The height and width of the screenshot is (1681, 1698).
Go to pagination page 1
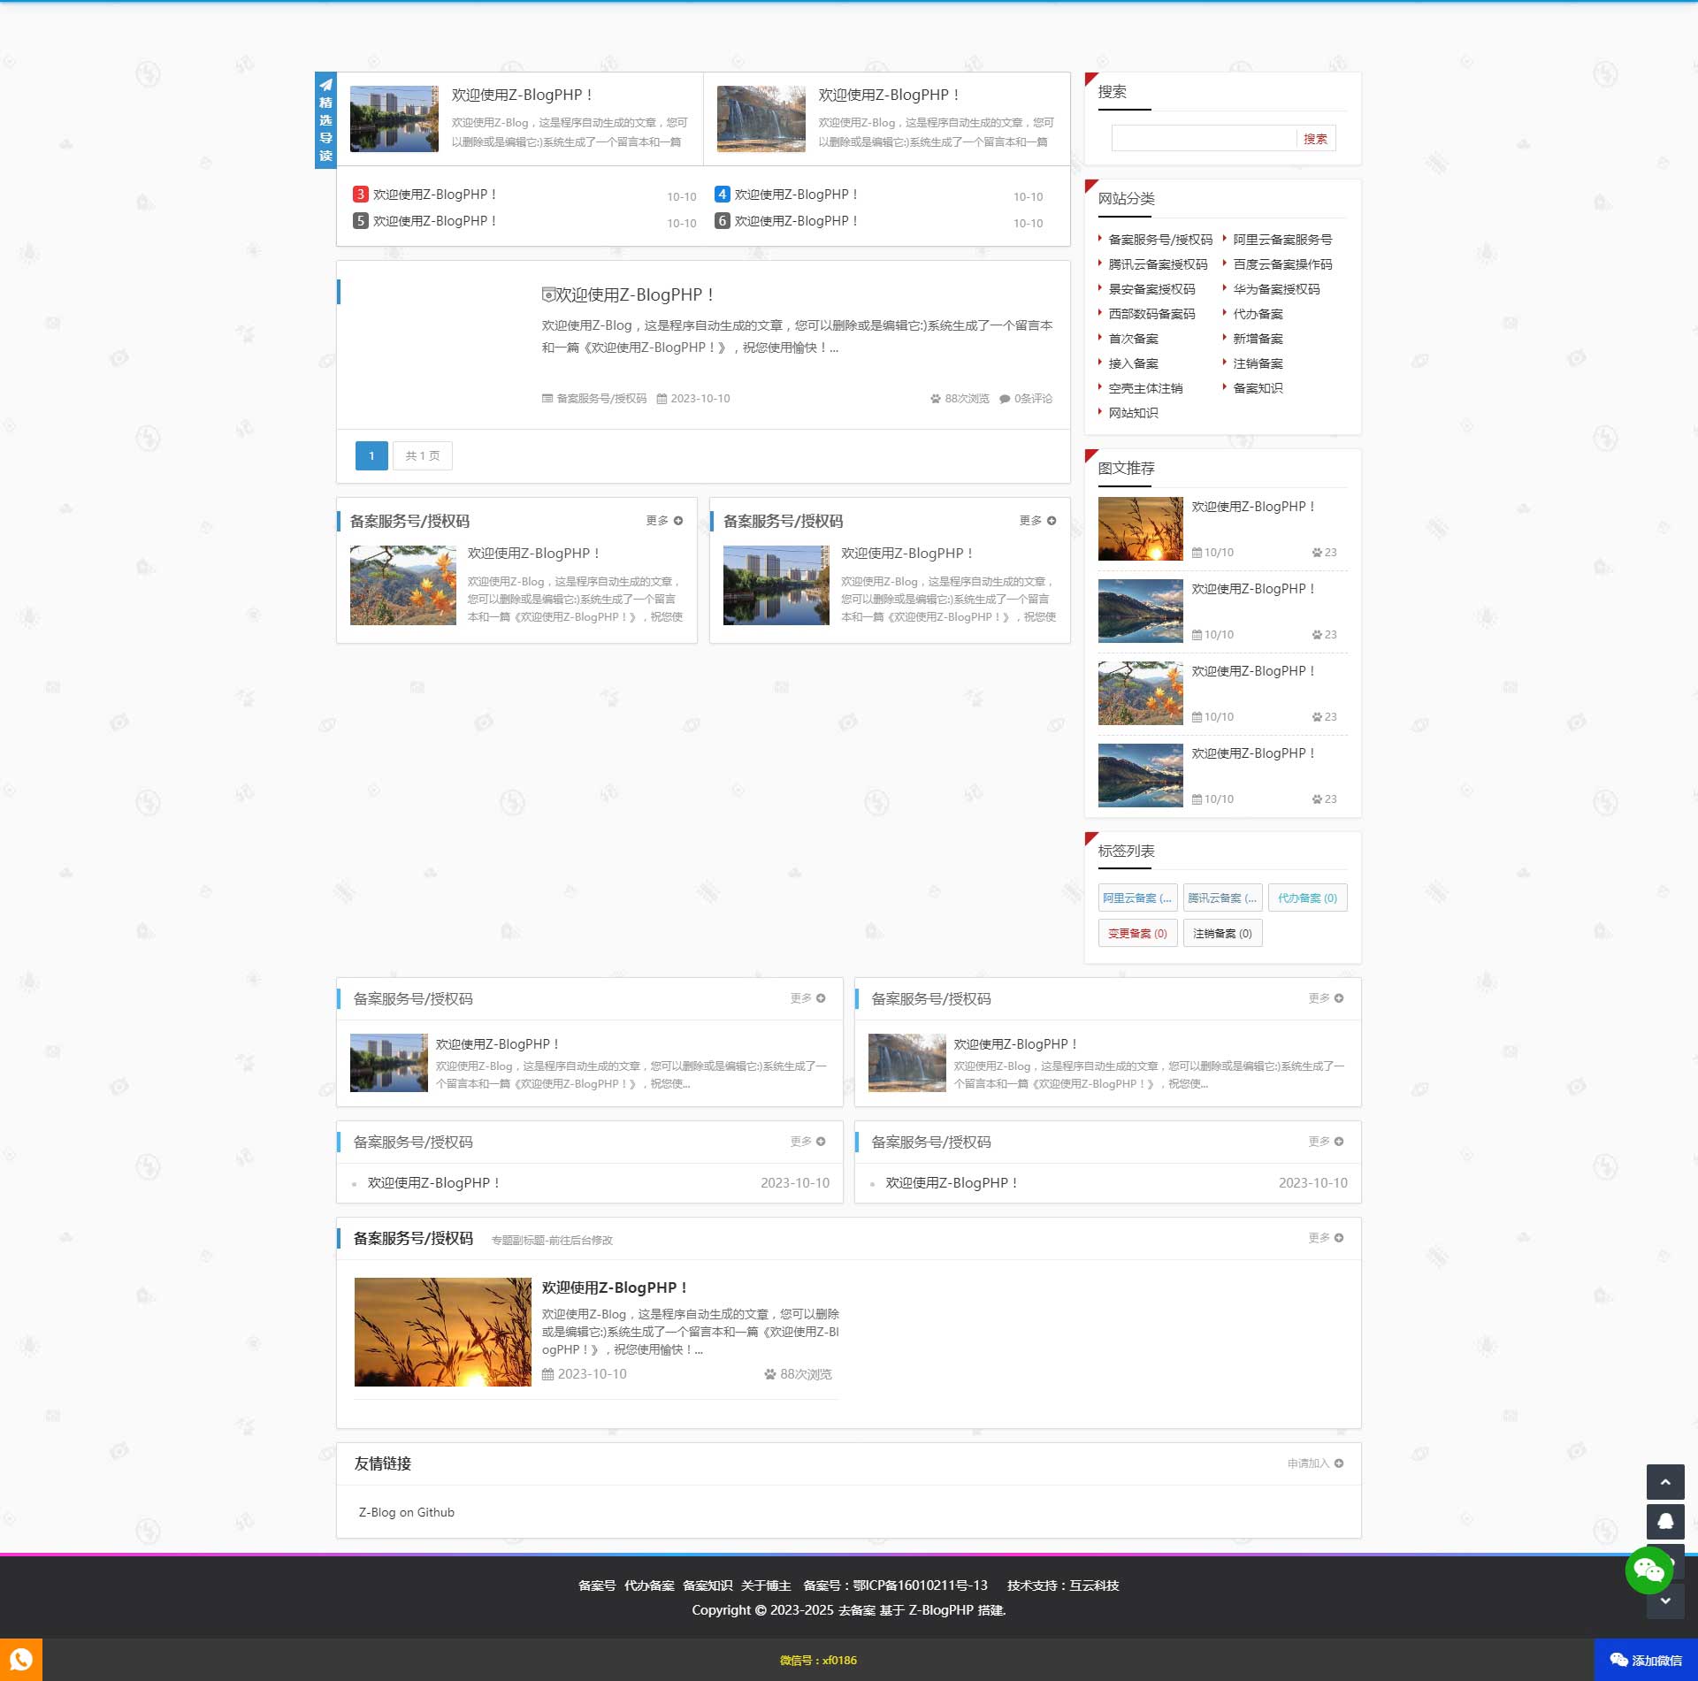click(371, 455)
